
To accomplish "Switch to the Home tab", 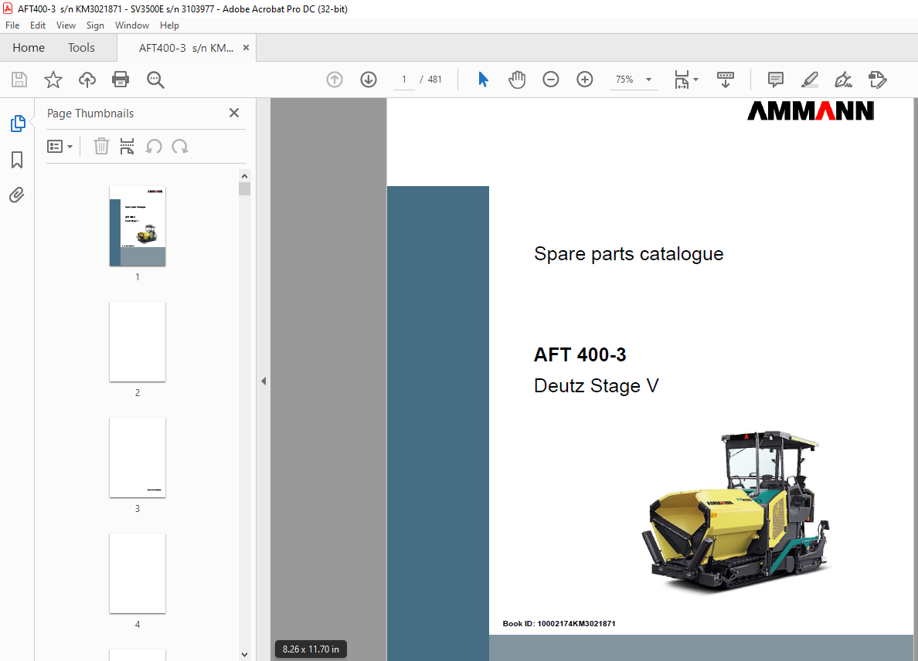I will click(x=29, y=47).
